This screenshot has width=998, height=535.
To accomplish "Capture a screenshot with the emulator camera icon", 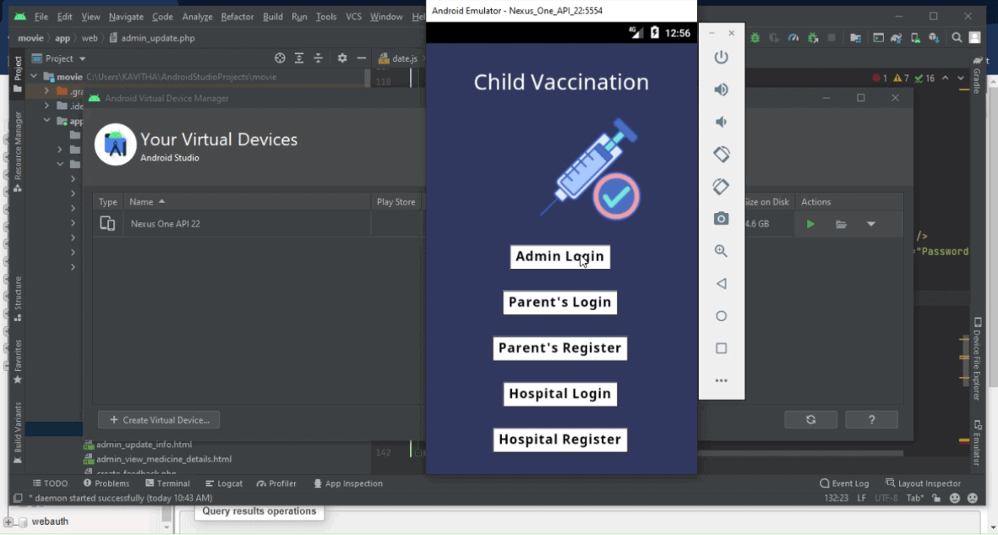I will tap(722, 218).
